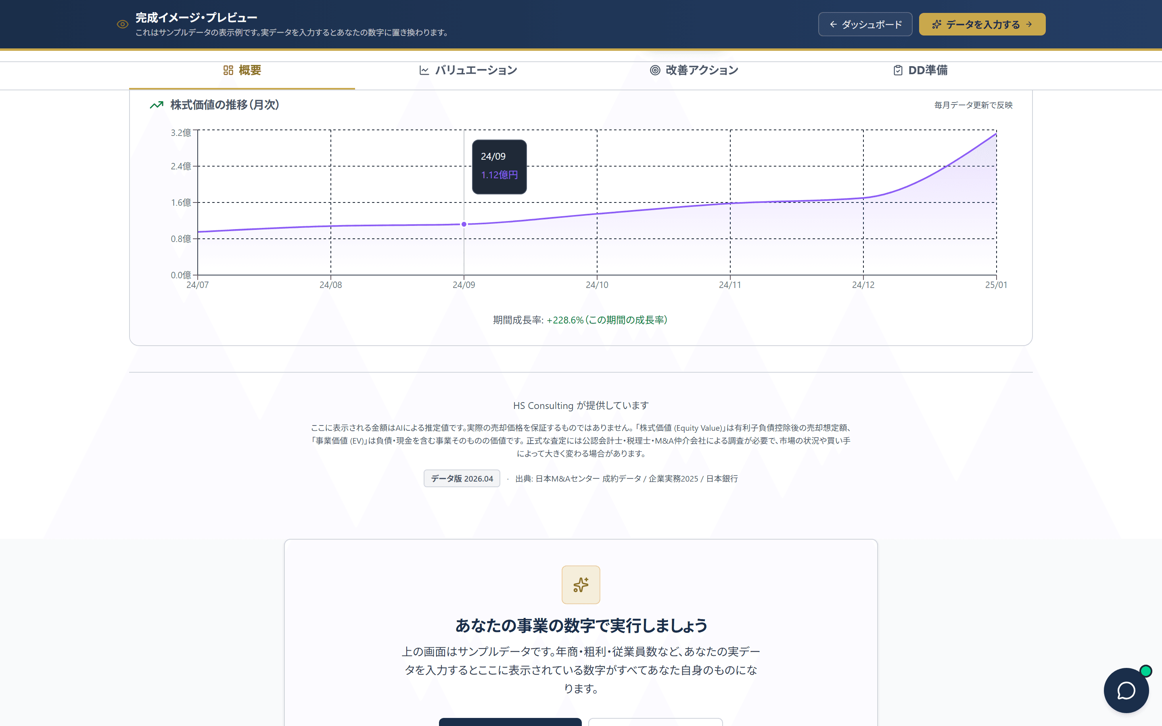Click the grid icon on the 概要 tab
The width and height of the screenshot is (1162, 726).
coord(228,70)
